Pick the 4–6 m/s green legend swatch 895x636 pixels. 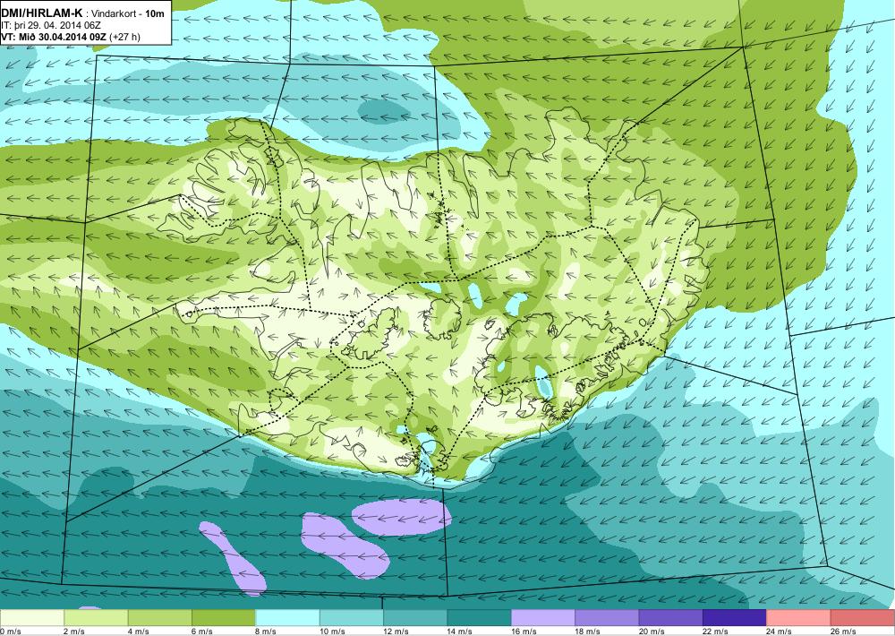(160, 618)
